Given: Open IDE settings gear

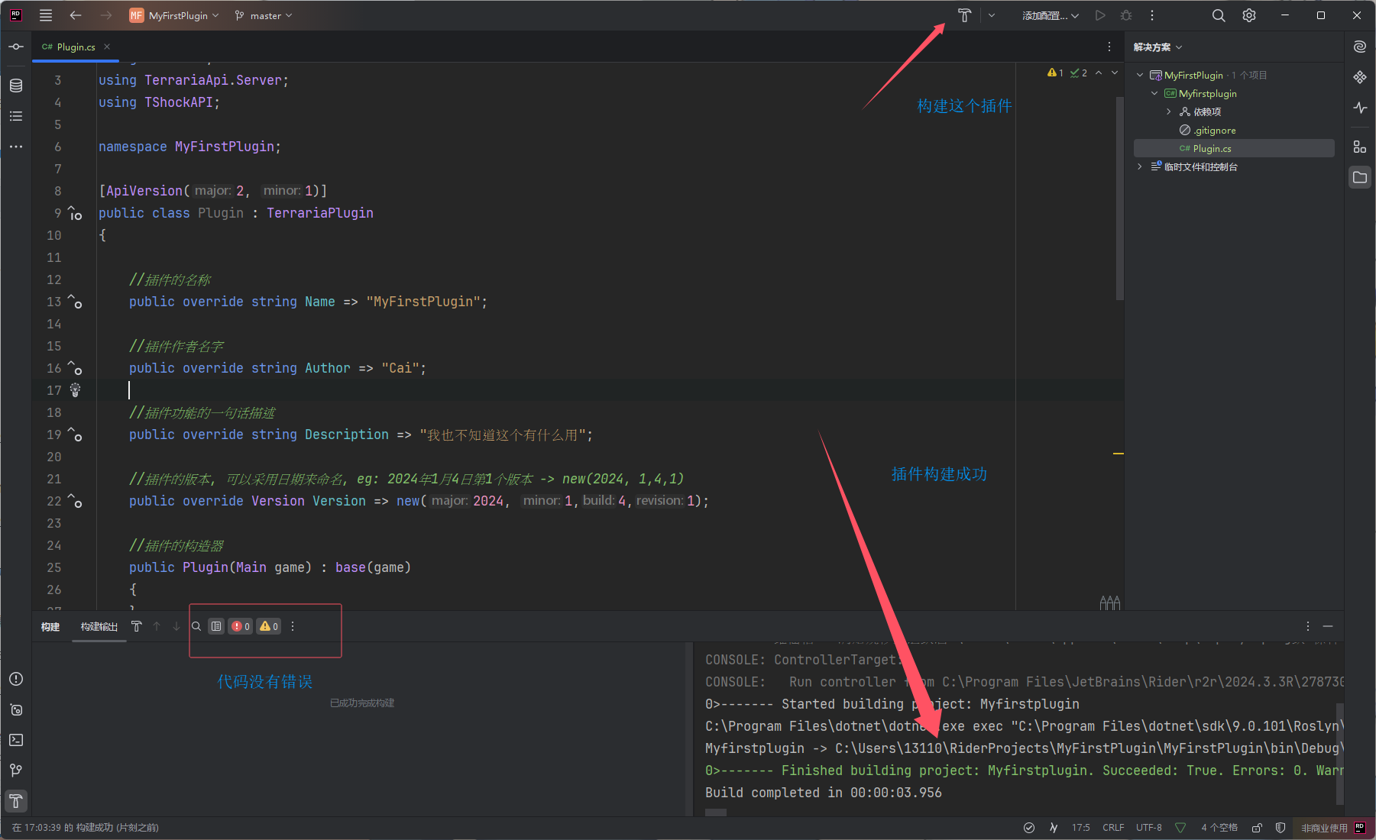Looking at the screenshot, I should pos(1249,15).
